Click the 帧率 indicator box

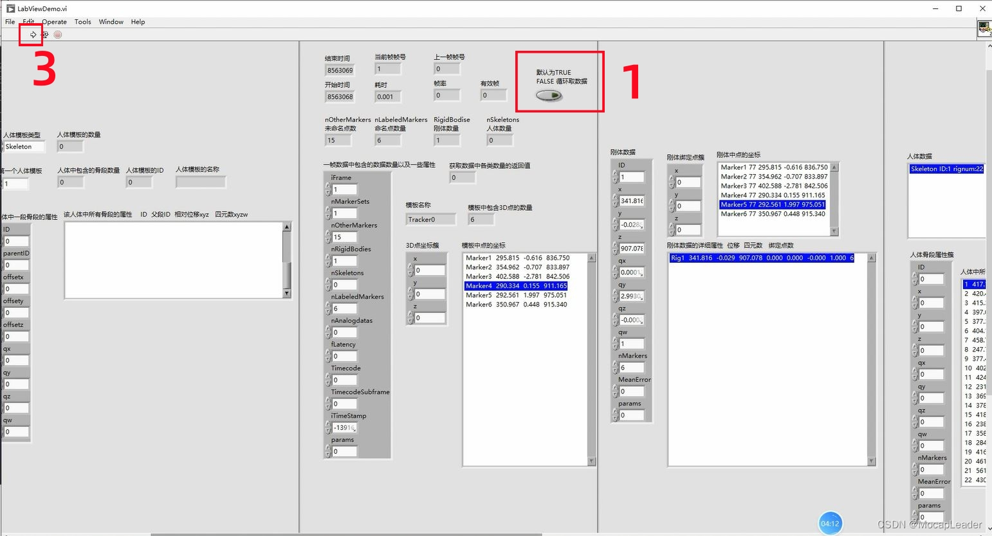point(446,94)
